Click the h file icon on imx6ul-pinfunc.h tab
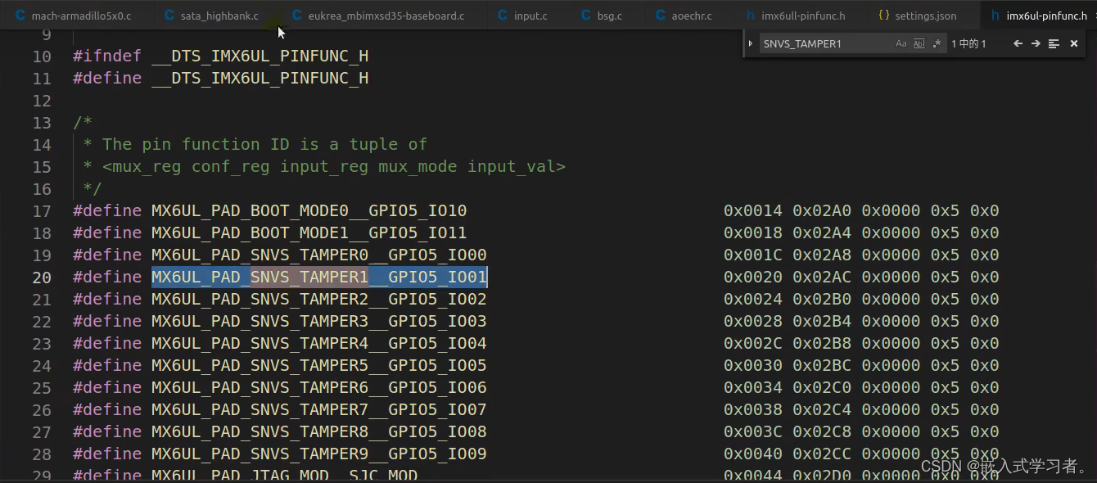 (995, 16)
